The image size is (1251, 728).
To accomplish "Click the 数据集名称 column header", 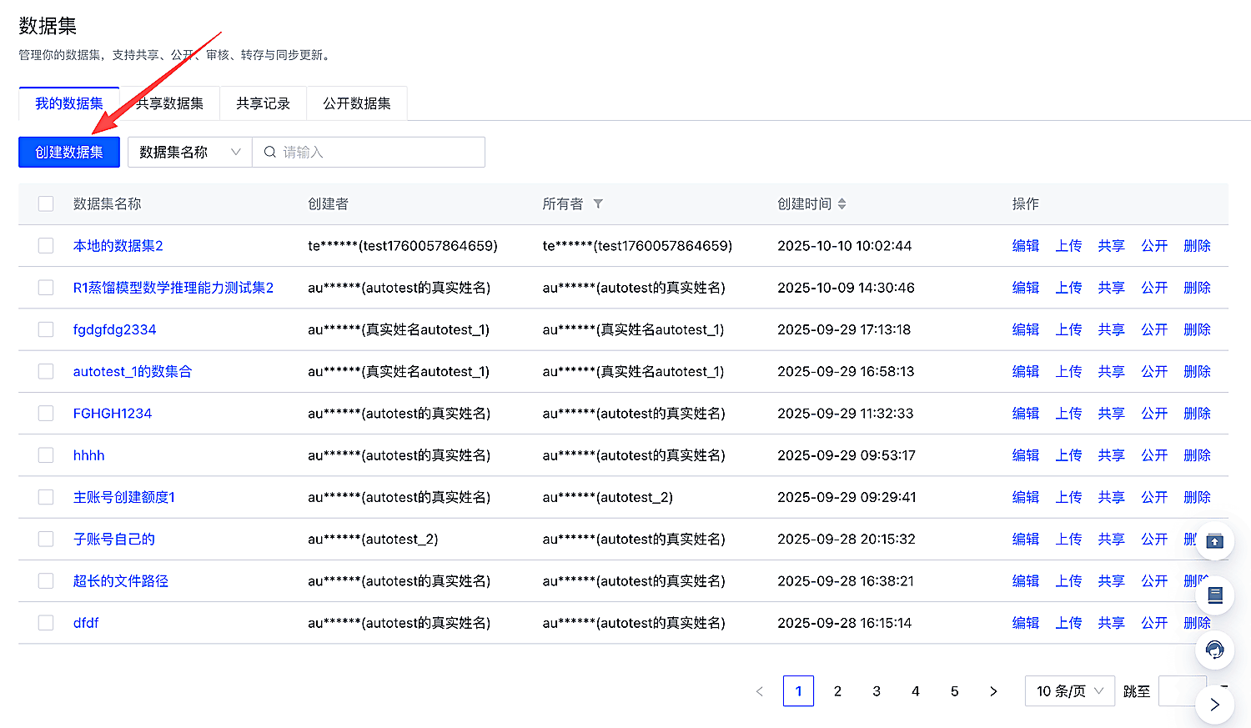I will click(x=108, y=203).
